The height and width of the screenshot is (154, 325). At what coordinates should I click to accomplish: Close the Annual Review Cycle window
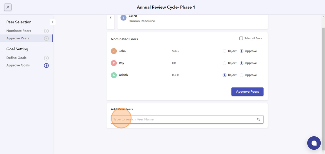[8, 7]
